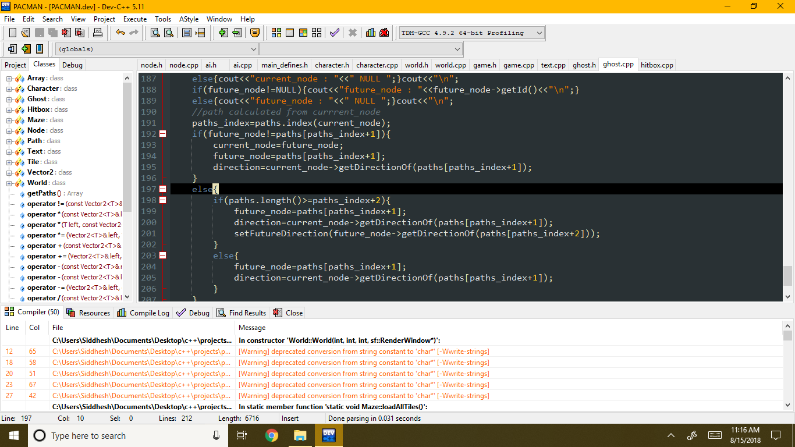
Task: Click the Close file red X icon
Action: point(66,33)
